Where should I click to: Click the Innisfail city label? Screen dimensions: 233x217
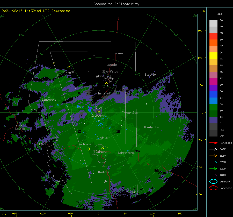click(x=105, y=93)
